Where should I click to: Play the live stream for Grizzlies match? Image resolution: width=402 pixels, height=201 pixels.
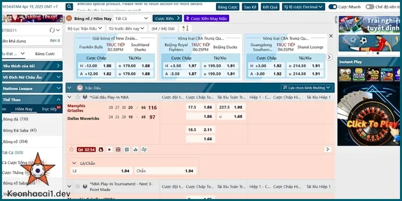(x=110, y=149)
